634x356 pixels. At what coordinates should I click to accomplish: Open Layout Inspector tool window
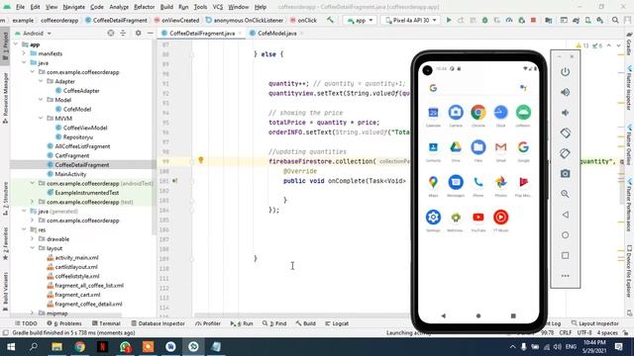point(594,323)
